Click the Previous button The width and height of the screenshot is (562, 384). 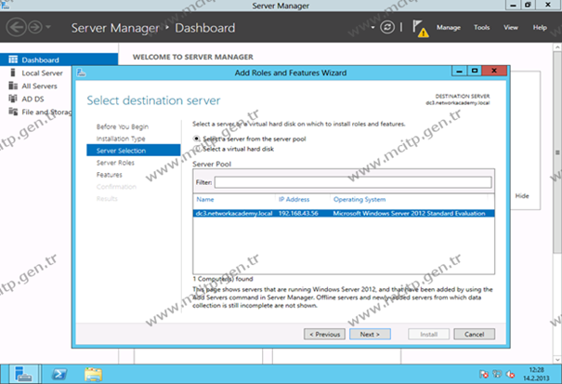coord(325,334)
